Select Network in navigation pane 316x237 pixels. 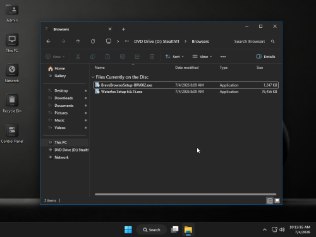(x=61, y=157)
